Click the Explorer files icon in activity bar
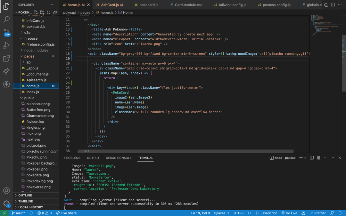This screenshot has height=216, width=346. click(6, 6)
